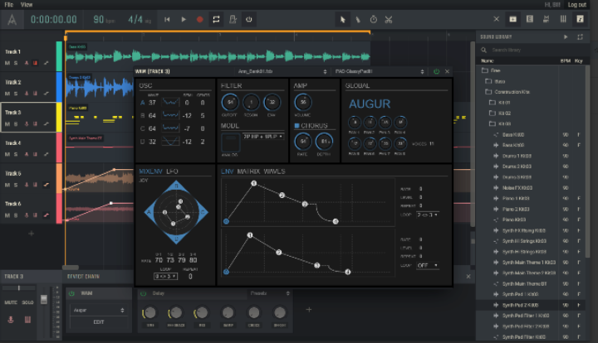Click the EDIT button in device chain

tap(99, 322)
